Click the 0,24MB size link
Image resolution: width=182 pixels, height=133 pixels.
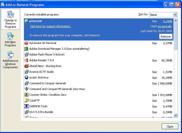167,21
